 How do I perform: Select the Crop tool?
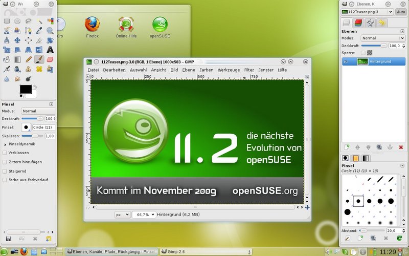pyautogui.click(x=39, y=40)
